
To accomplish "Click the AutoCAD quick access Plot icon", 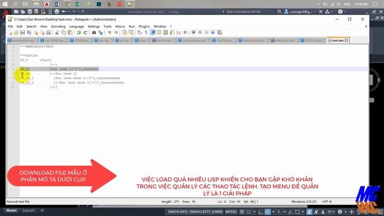I will (x=56, y=11).
